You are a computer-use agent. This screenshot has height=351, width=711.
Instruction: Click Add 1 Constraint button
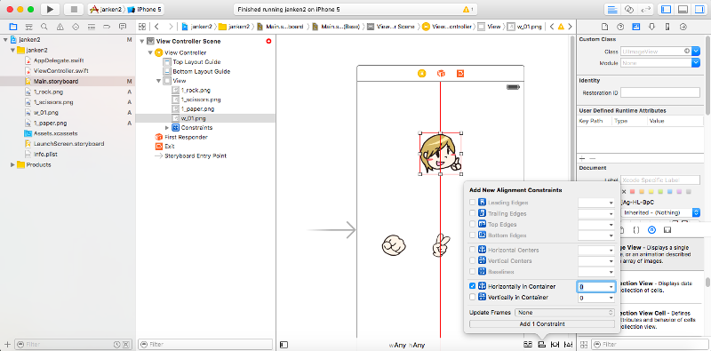point(542,324)
